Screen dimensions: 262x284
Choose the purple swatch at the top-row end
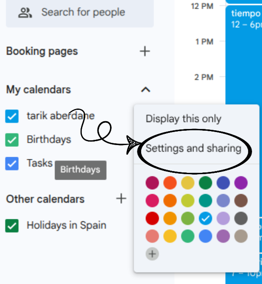241,183
